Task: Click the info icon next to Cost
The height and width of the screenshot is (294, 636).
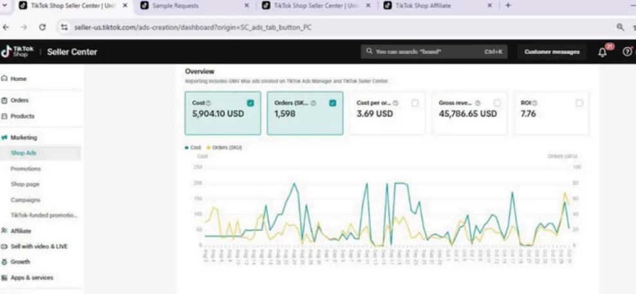Action: (209, 103)
